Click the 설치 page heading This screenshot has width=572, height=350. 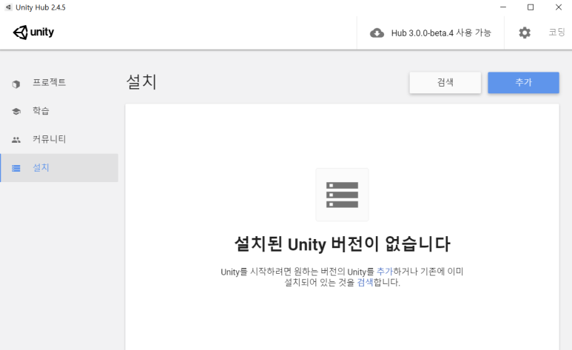(x=141, y=81)
